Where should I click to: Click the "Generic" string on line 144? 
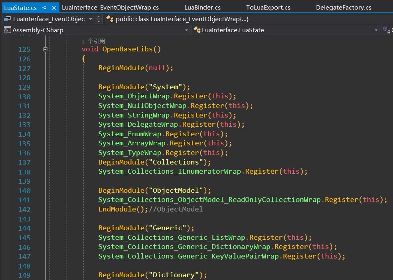[168, 228]
